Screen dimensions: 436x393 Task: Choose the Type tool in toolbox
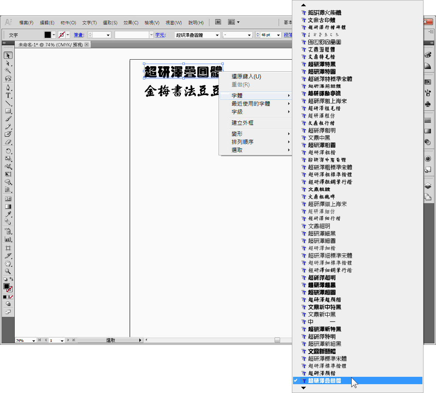tap(8, 95)
